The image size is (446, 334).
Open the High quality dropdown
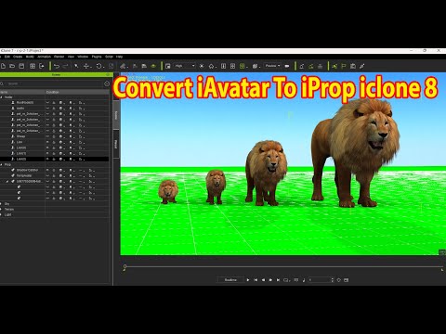(185, 66)
